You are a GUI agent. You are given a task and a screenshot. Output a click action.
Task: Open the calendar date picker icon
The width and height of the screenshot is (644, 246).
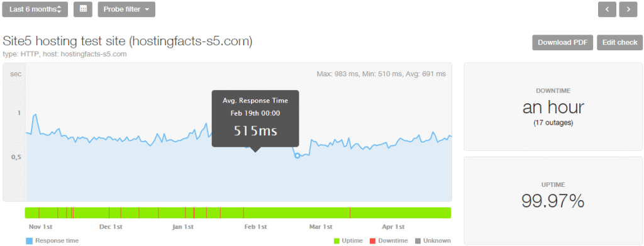83,9
